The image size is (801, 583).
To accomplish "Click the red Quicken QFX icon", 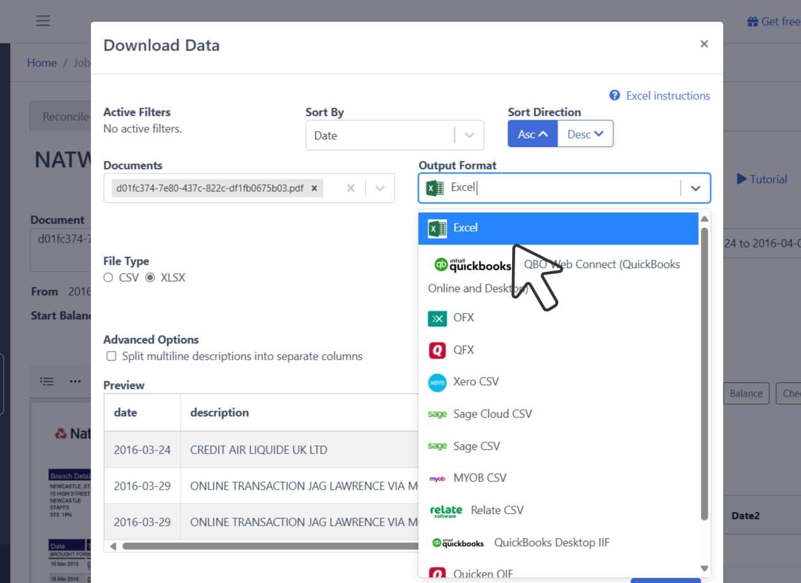I will 437,350.
